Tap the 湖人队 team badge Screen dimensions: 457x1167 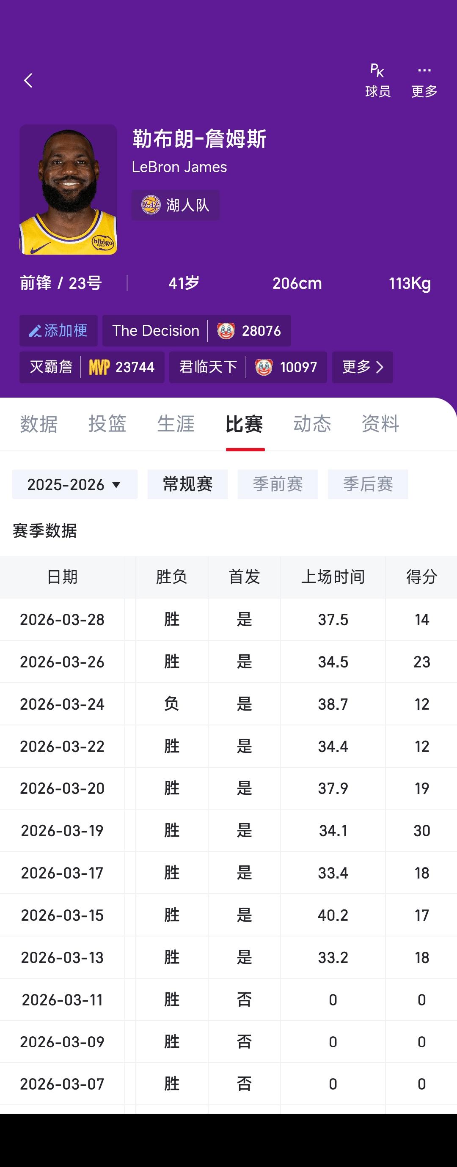coord(176,205)
